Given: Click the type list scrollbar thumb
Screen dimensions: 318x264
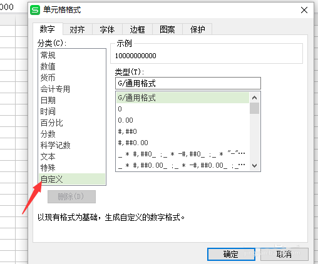Looking at the screenshot, I should [x=254, y=108].
